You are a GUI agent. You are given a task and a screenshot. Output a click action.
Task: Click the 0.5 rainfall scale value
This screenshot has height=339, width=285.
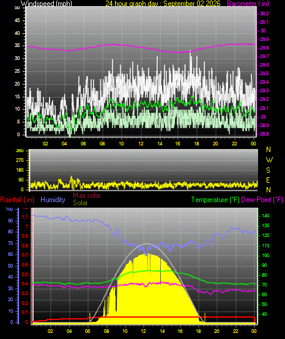[x=25, y=274]
